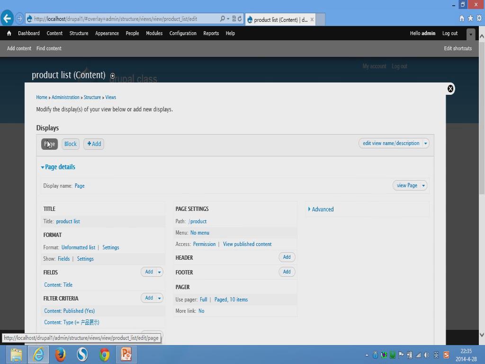Click Edit shortcuts link

(x=458, y=48)
